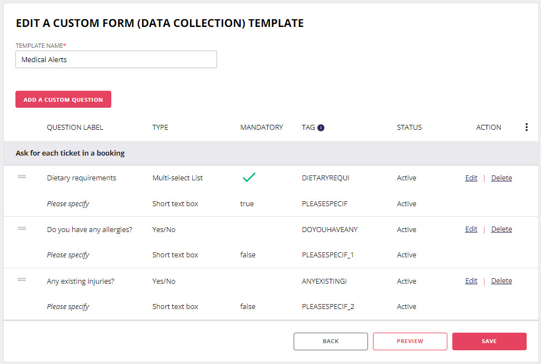Delete the Dietary requirements question
Image resolution: width=541 pixels, height=364 pixels.
tap(501, 178)
